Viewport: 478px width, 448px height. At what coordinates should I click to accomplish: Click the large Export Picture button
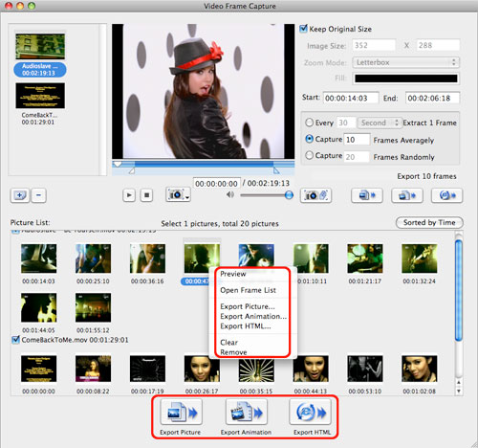click(181, 412)
